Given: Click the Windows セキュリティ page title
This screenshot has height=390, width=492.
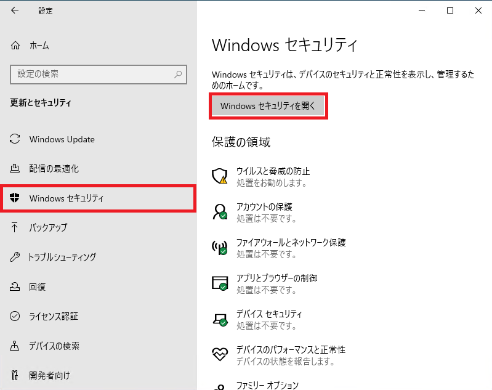Looking at the screenshot, I should coord(284,45).
